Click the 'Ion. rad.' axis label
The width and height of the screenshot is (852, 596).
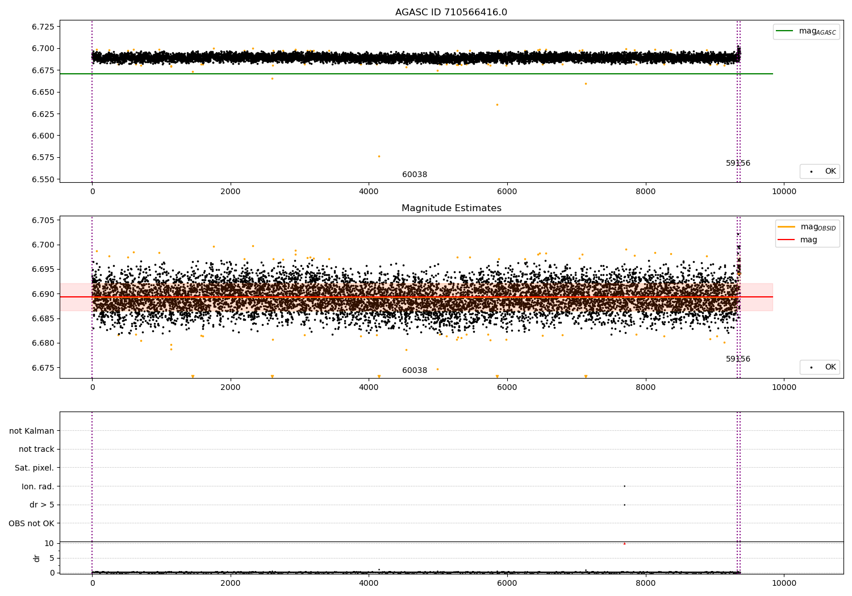coord(38,486)
